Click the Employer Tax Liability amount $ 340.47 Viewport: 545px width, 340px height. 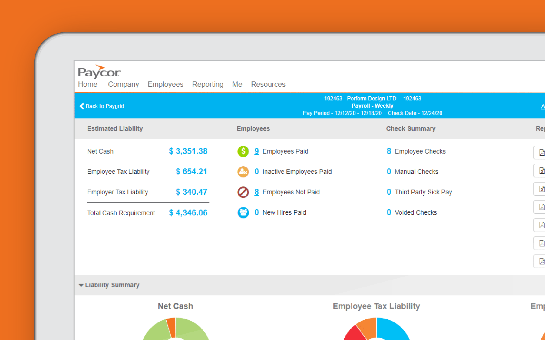[191, 192]
